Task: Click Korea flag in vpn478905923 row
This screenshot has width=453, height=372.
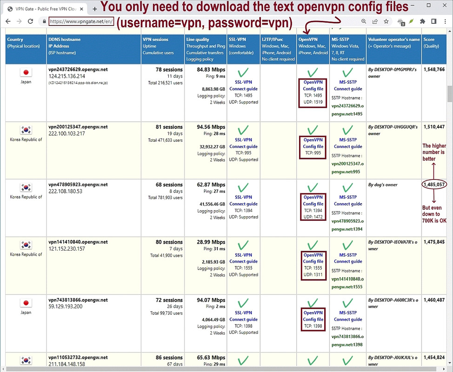Action: 26,187
